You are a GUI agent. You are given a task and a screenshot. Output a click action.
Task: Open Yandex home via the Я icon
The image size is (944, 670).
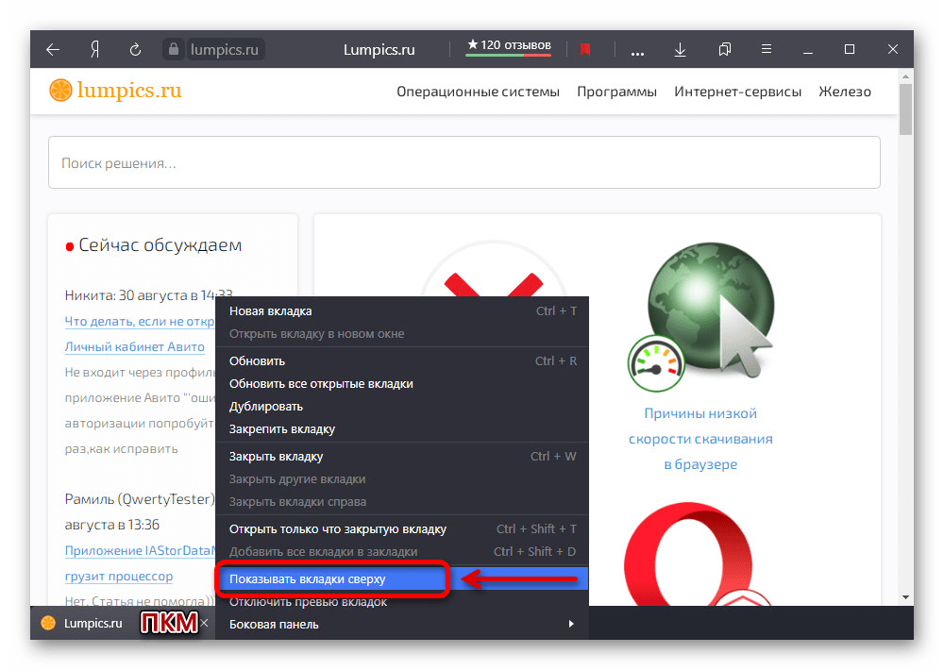[x=94, y=49]
